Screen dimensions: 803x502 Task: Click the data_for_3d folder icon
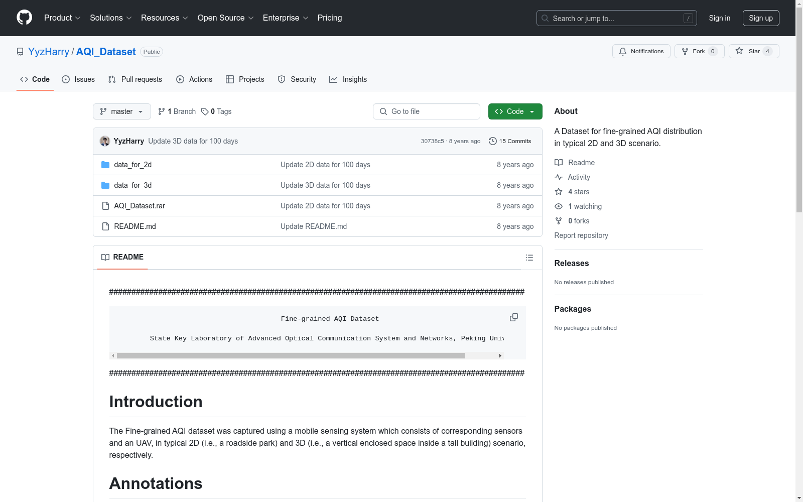click(x=105, y=185)
